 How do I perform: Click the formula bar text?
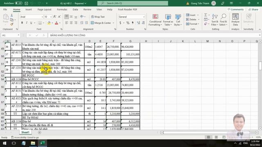[x=68, y=36]
